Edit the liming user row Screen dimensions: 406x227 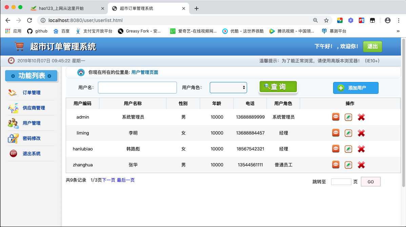tap(348, 133)
